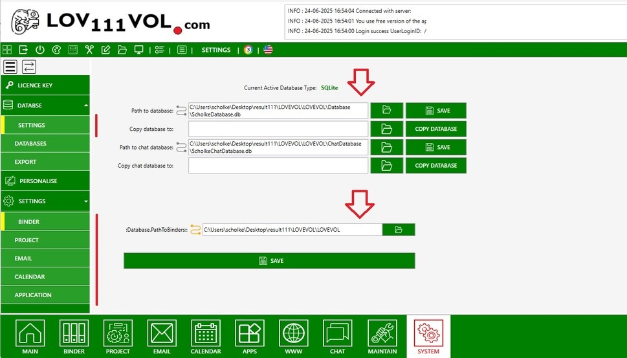627x358 pixels.
Task: Open the calculator icon in the toolbar
Action: pyautogui.click(x=72, y=50)
